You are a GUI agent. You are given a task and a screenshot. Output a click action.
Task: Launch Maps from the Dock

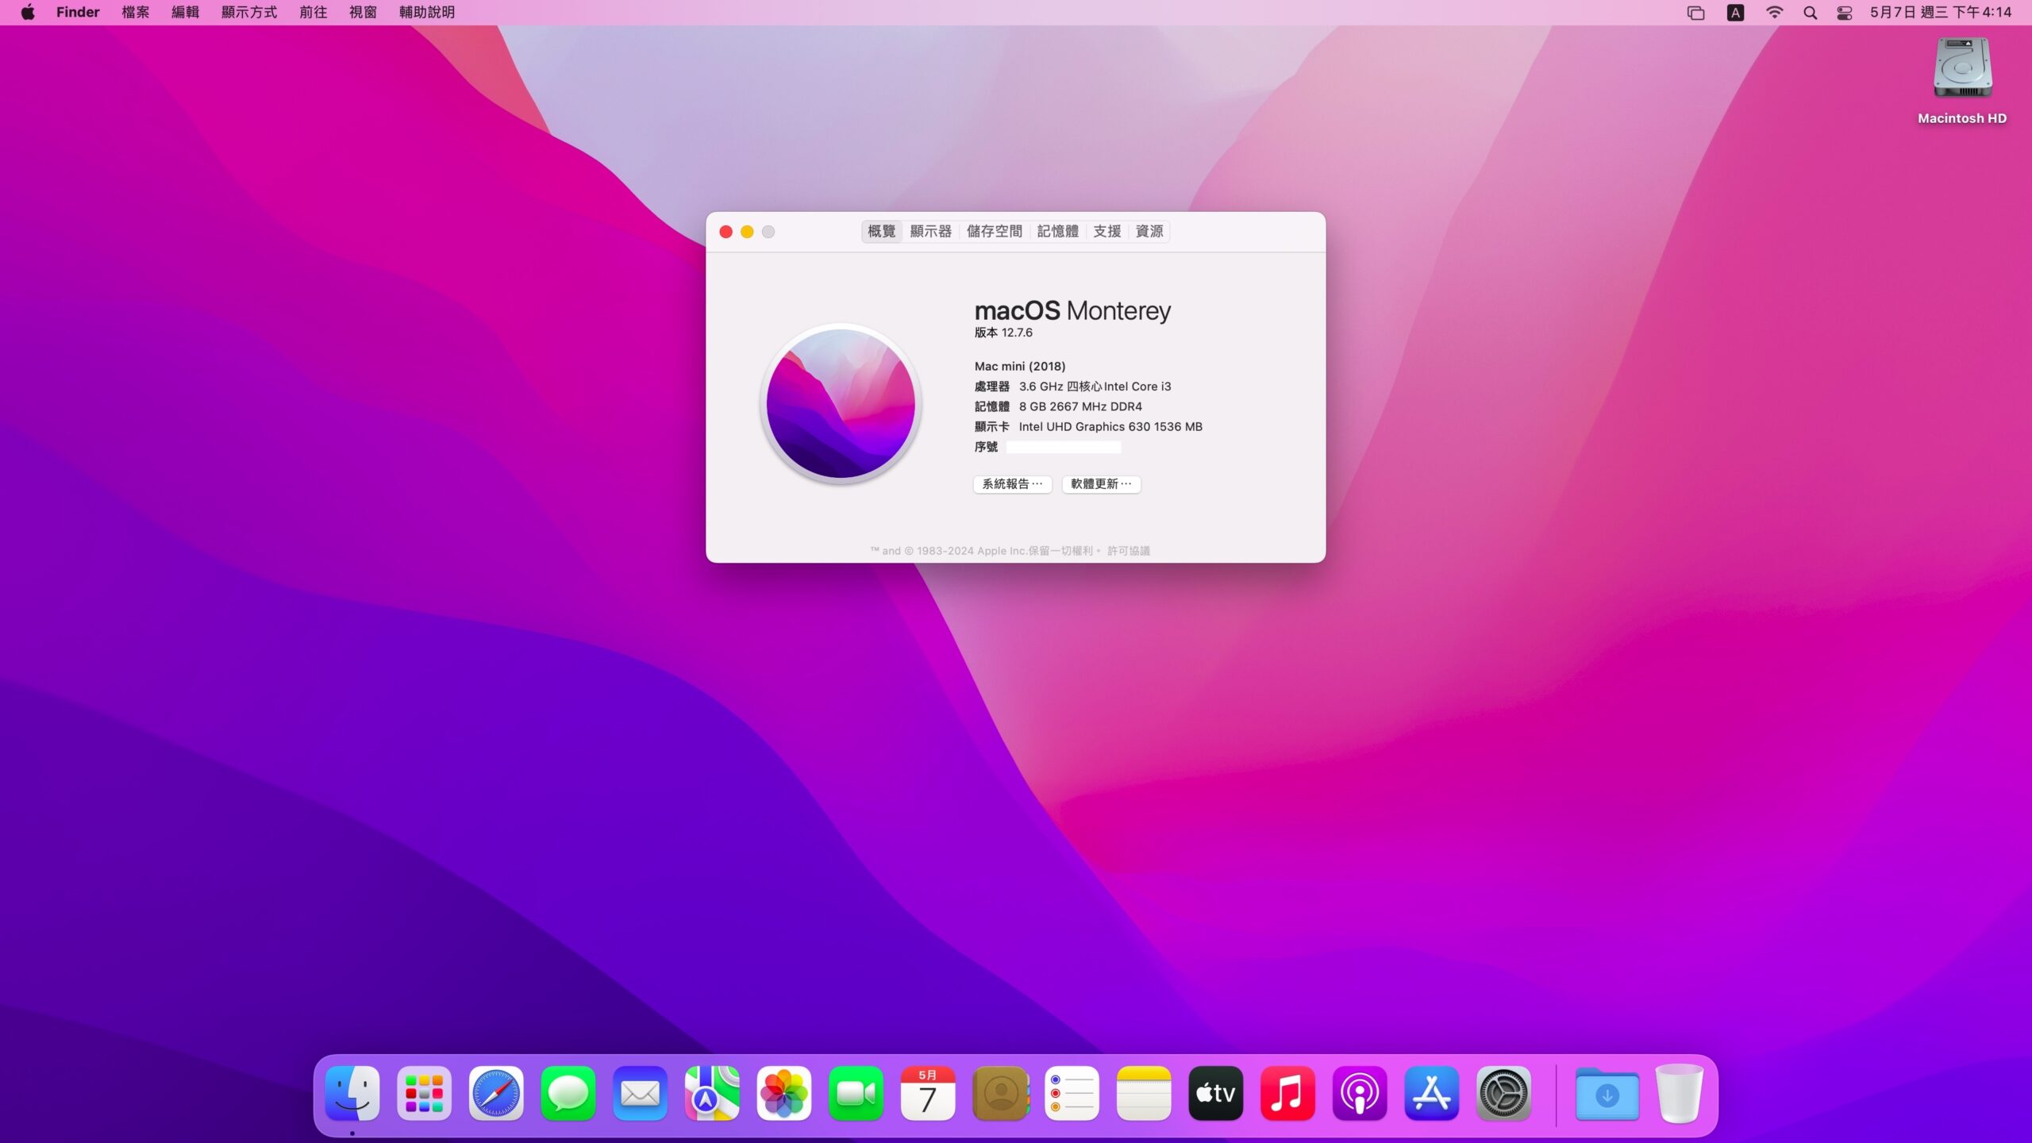[x=712, y=1093]
